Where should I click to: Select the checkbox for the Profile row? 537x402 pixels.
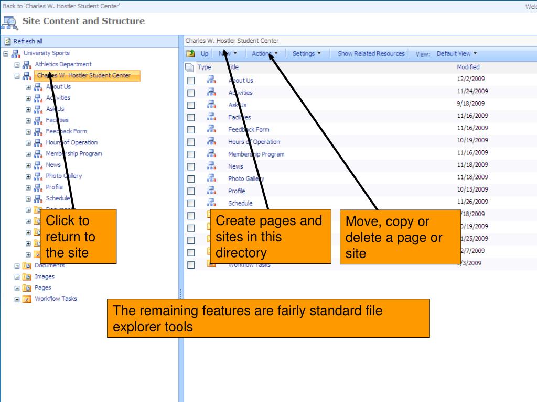[x=191, y=191]
